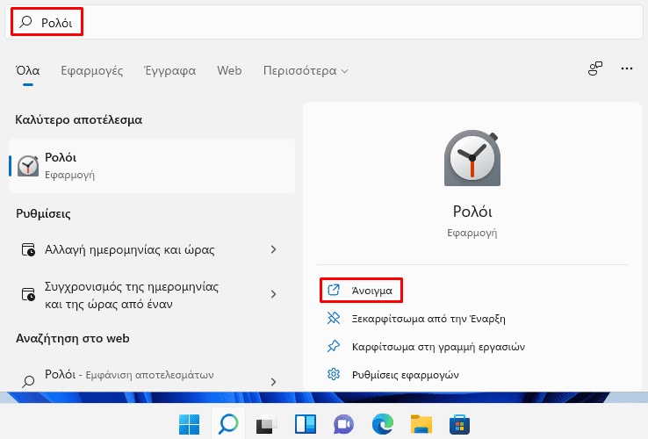Viewport: 648px width, 439px height.
Task: Expand the arrow next to Συγχρονισμός της ημερομηνίας
Action: [x=273, y=294]
